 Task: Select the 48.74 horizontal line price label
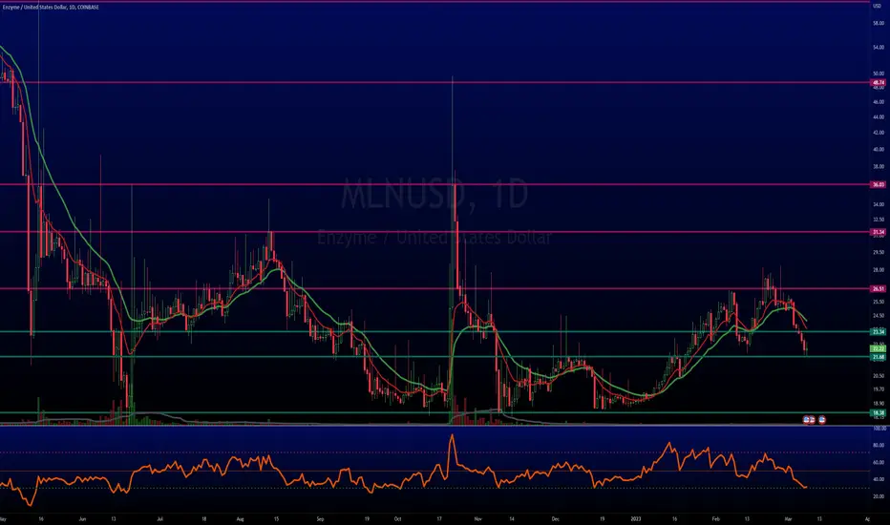[879, 82]
